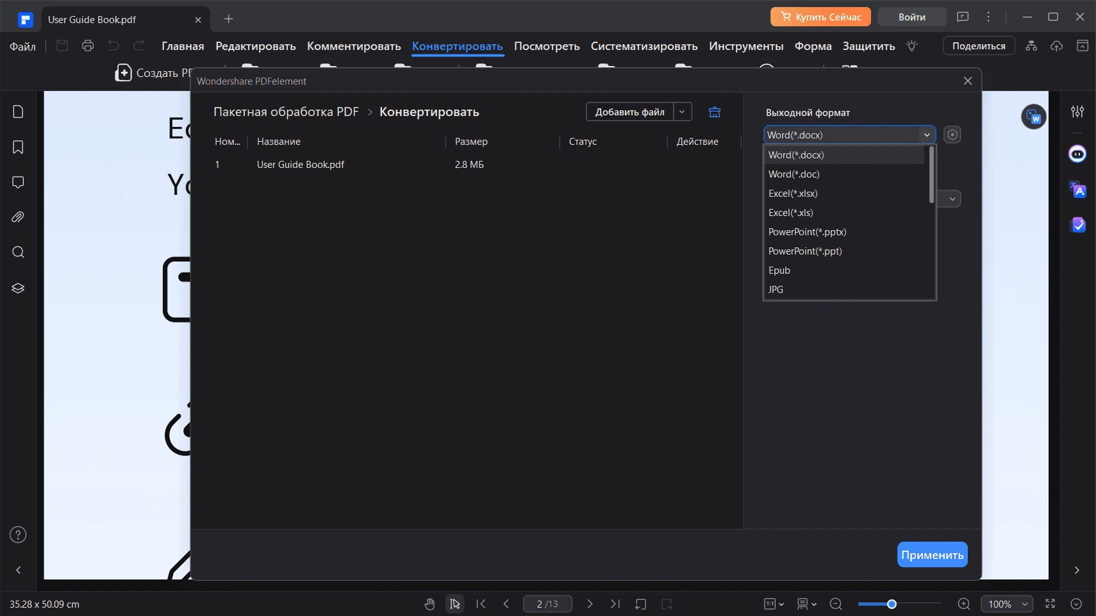The width and height of the screenshot is (1096, 616).
Task: Click the print icon
Action: pyautogui.click(x=88, y=46)
